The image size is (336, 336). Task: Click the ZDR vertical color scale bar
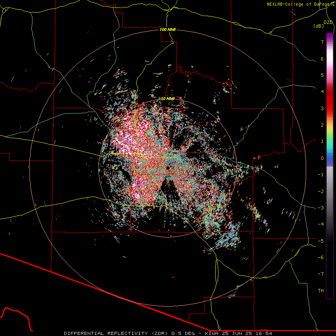coord(330,166)
